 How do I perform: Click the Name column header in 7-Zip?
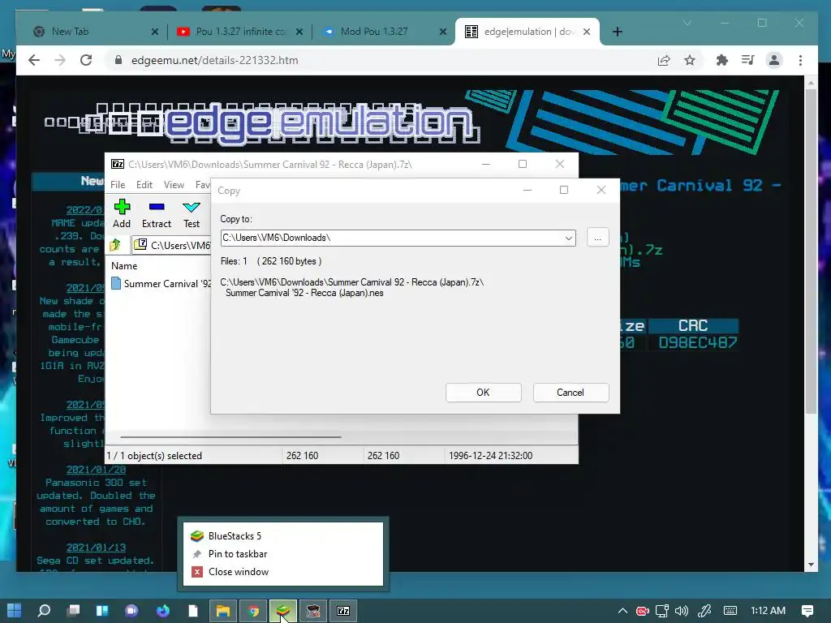click(x=124, y=266)
